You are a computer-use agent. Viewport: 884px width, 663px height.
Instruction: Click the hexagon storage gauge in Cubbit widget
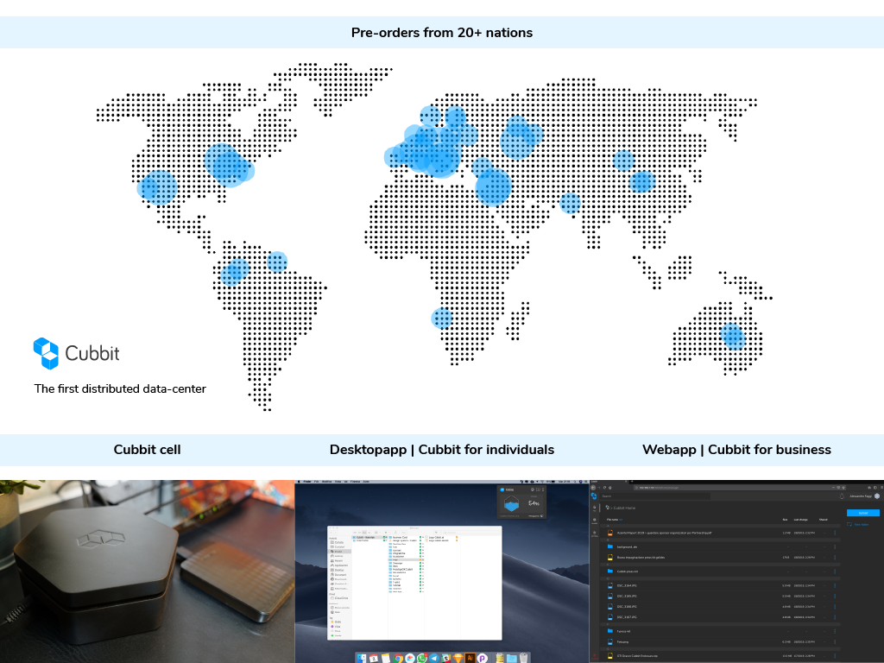(x=512, y=503)
